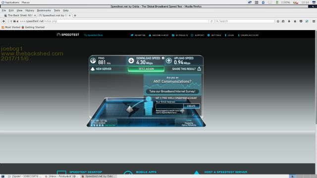Open the downloads arrow icon
Viewport: 317px width, 178px height.
click(289, 21)
